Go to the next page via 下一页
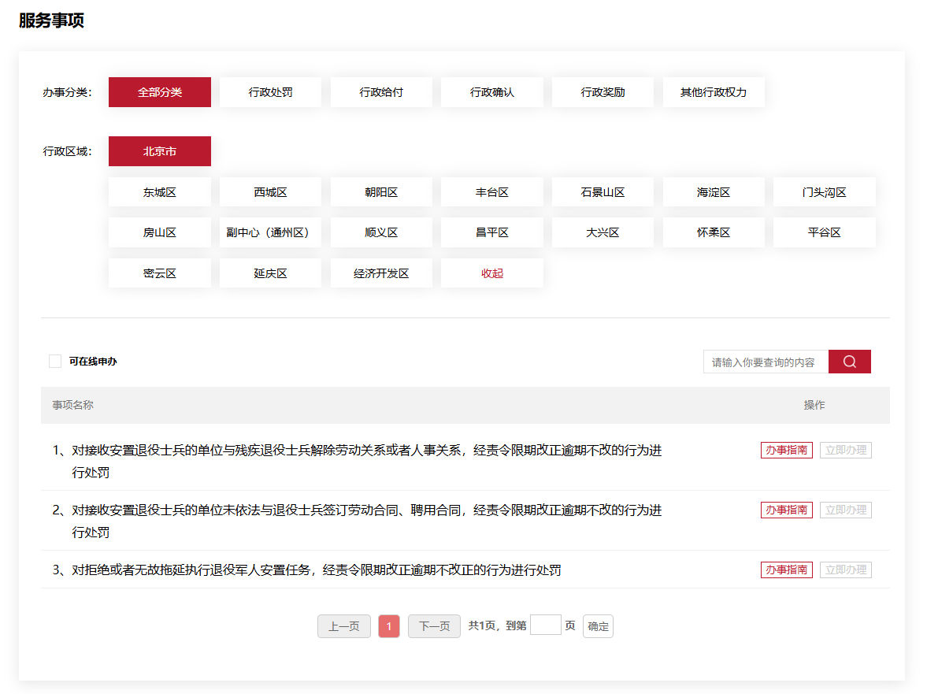 point(433,625)
